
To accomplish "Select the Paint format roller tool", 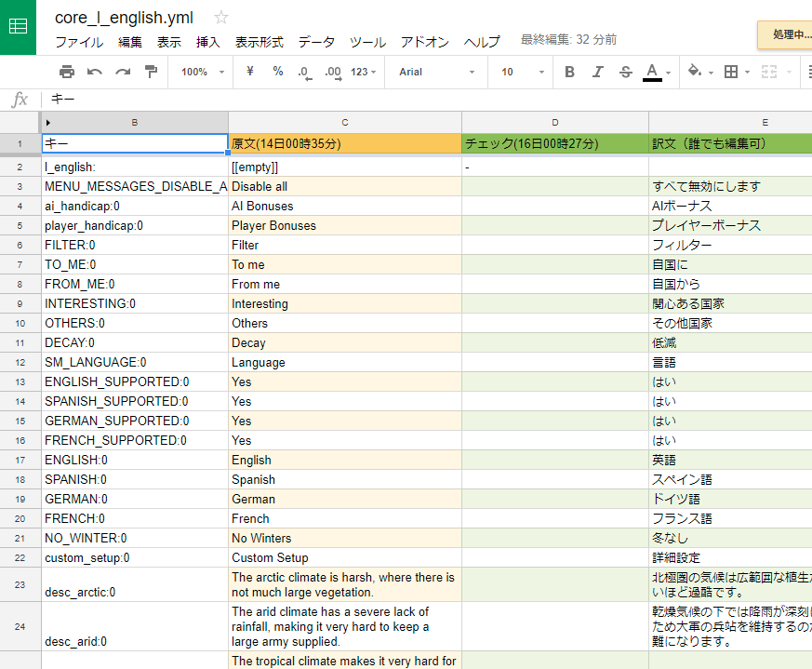I will pos(151,72).
